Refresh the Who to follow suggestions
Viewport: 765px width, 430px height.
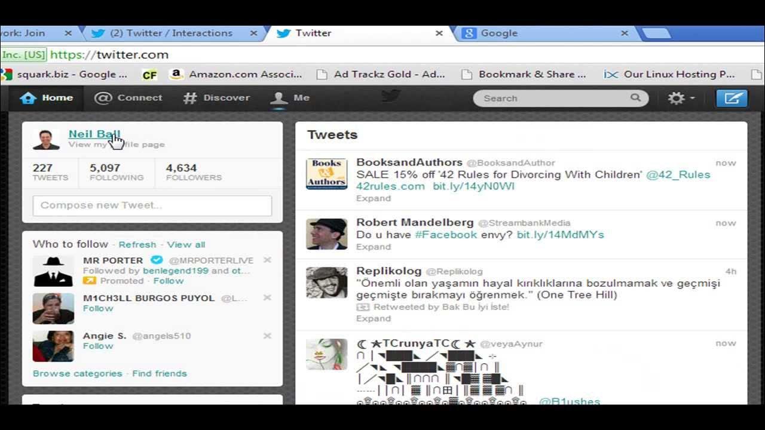137,244
